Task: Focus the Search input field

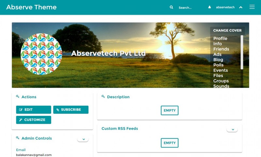Action: (x=190, y=8)
